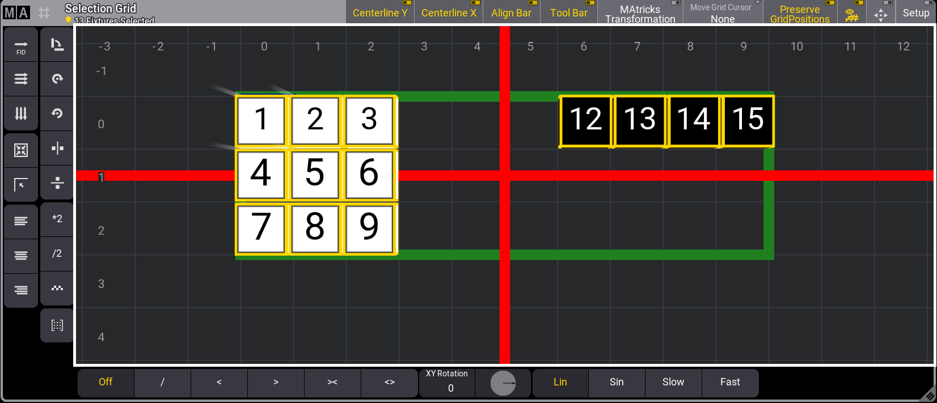
Task: Open the Move Grid Cursor dropdown
Action: [x=722, y=14]
